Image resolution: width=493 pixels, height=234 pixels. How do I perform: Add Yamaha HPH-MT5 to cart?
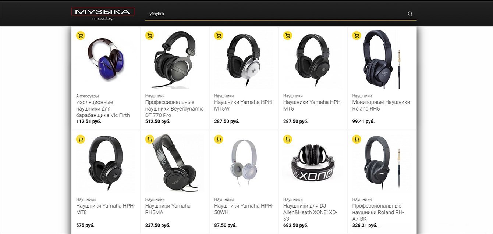coord(287,36)
